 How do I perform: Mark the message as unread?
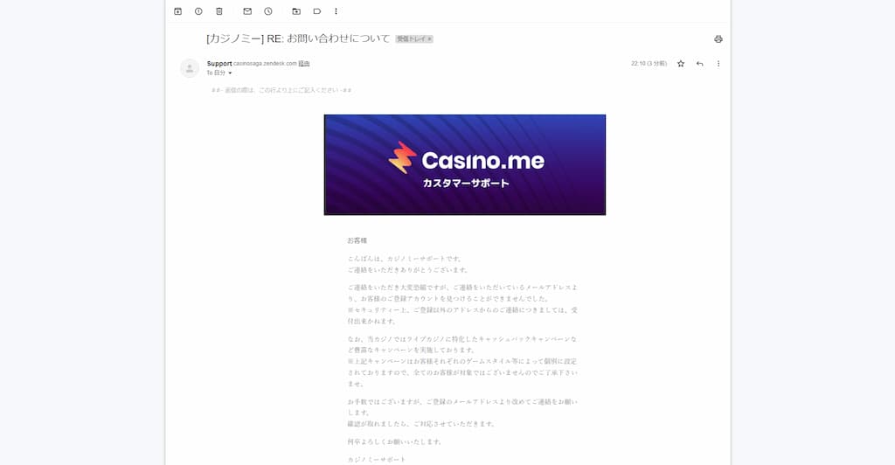[x=247, y=11]
